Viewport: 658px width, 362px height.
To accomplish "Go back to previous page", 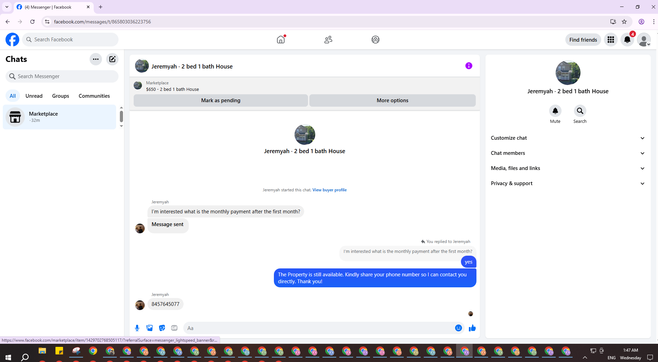I will (8, 22).
